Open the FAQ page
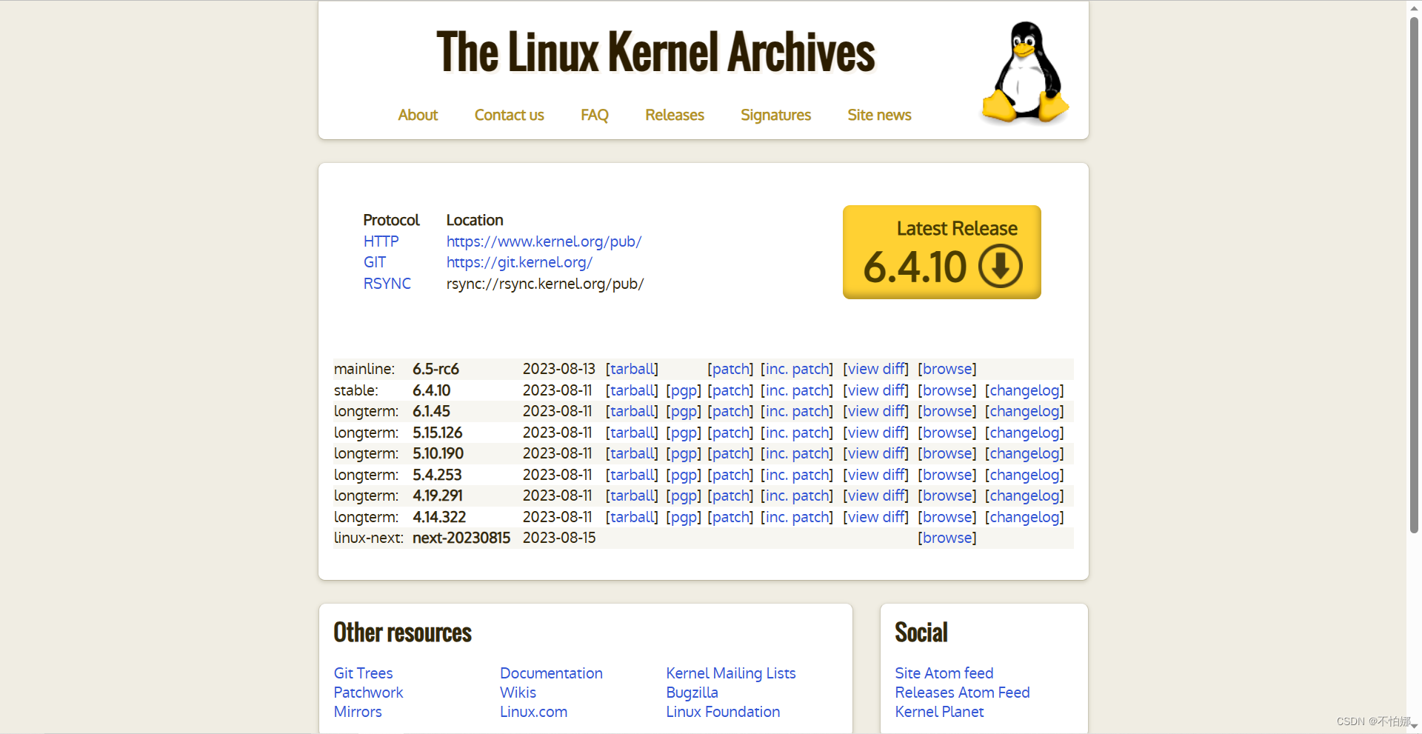1422x734 pixels. tap(594, 116)
